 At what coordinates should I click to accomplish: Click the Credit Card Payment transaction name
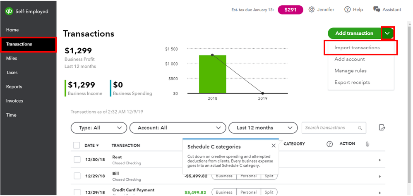coord(133,190)
